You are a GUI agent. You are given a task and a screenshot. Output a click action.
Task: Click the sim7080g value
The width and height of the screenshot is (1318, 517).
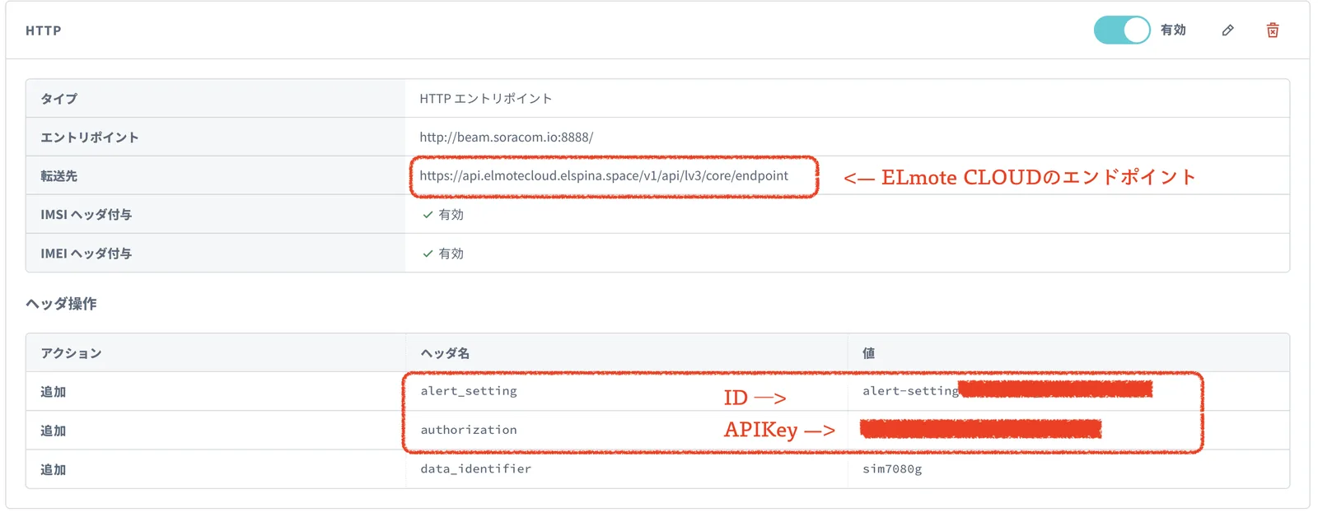coord(892,469)
